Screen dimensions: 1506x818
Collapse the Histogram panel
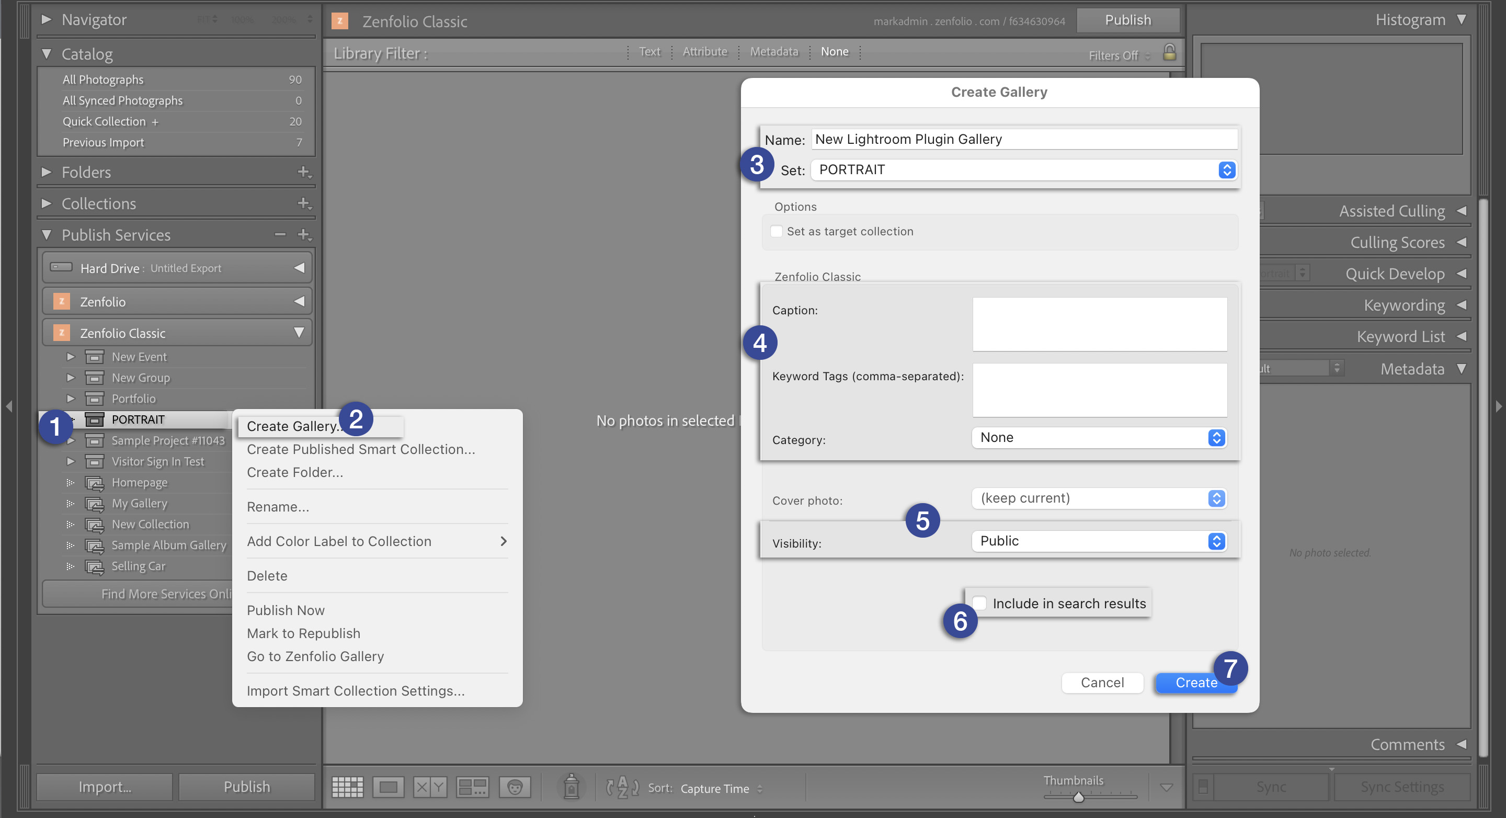coord(1461,19)
